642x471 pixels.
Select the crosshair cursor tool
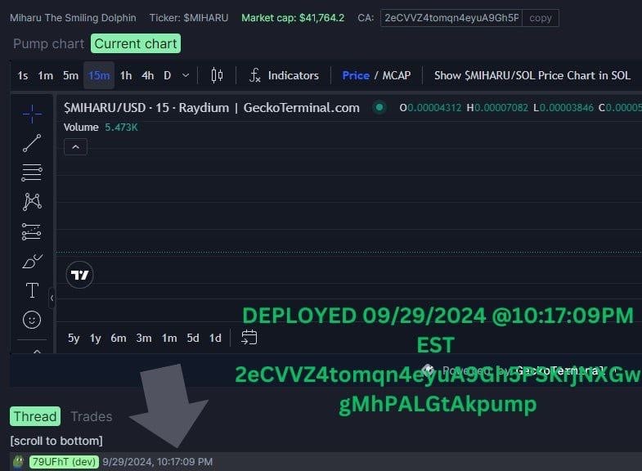point(32,114)
